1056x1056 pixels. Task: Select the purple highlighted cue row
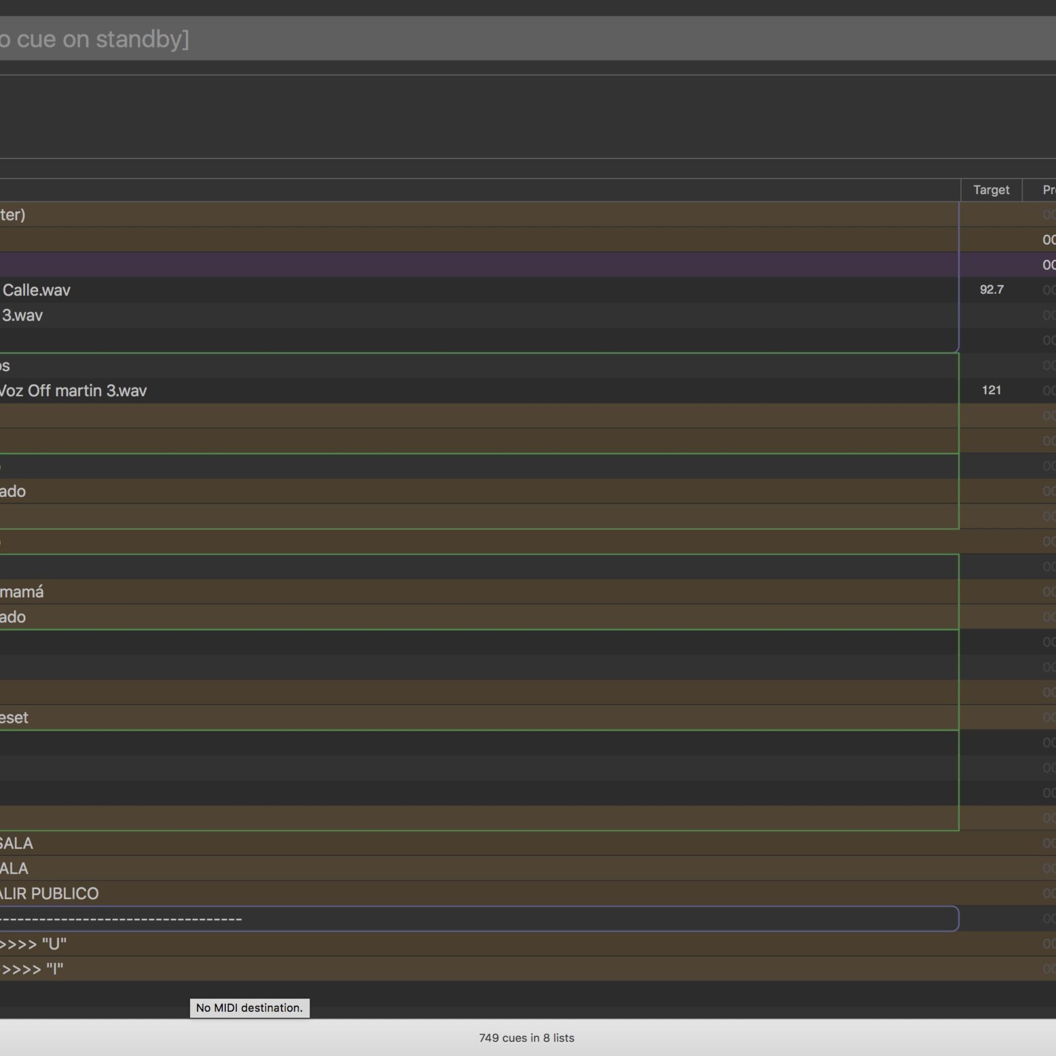pyautogui.click(x=462, y=265)
